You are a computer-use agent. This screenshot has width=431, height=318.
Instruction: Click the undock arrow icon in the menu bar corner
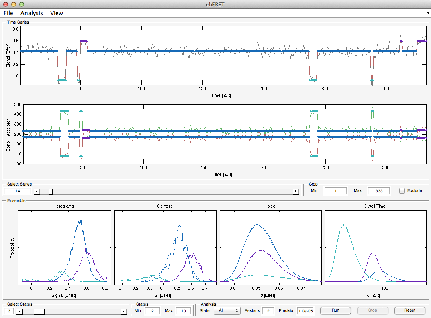point(428,13)
